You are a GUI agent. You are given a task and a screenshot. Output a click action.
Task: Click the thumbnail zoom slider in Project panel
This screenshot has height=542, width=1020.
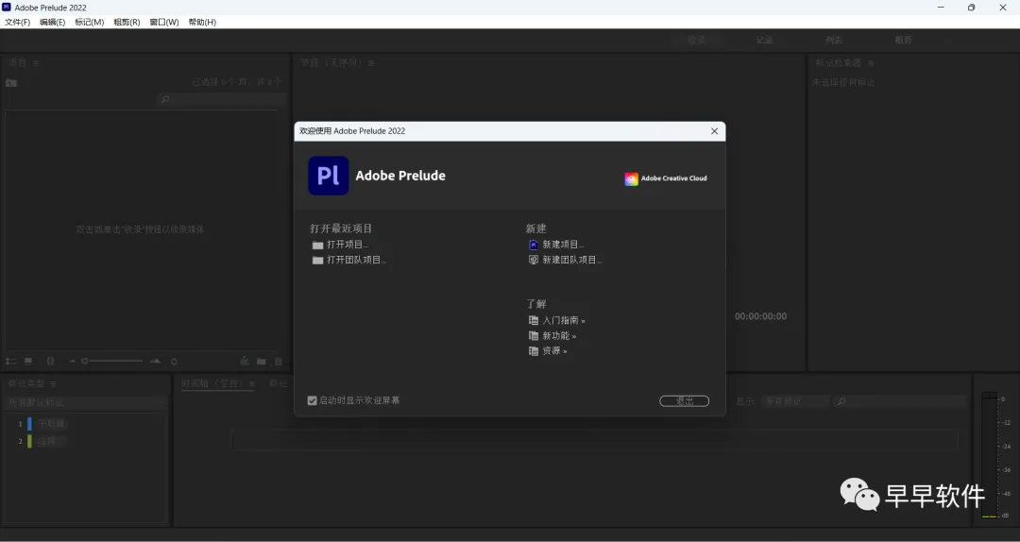tap(111, 361)
